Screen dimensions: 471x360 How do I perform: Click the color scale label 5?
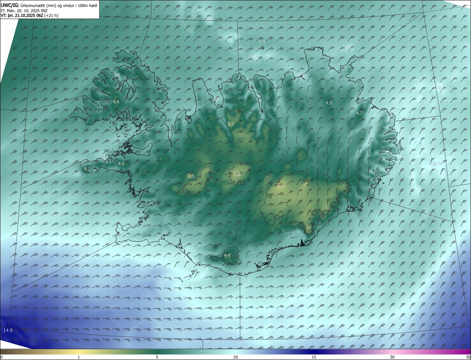(157, 357)
